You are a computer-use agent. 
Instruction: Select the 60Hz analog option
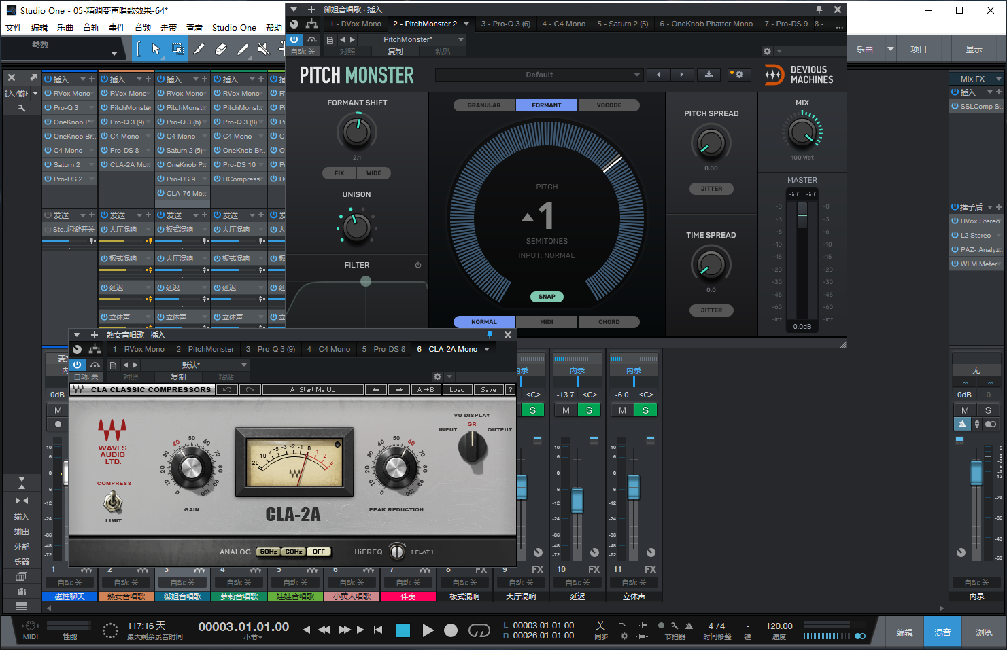click(294, 552)
